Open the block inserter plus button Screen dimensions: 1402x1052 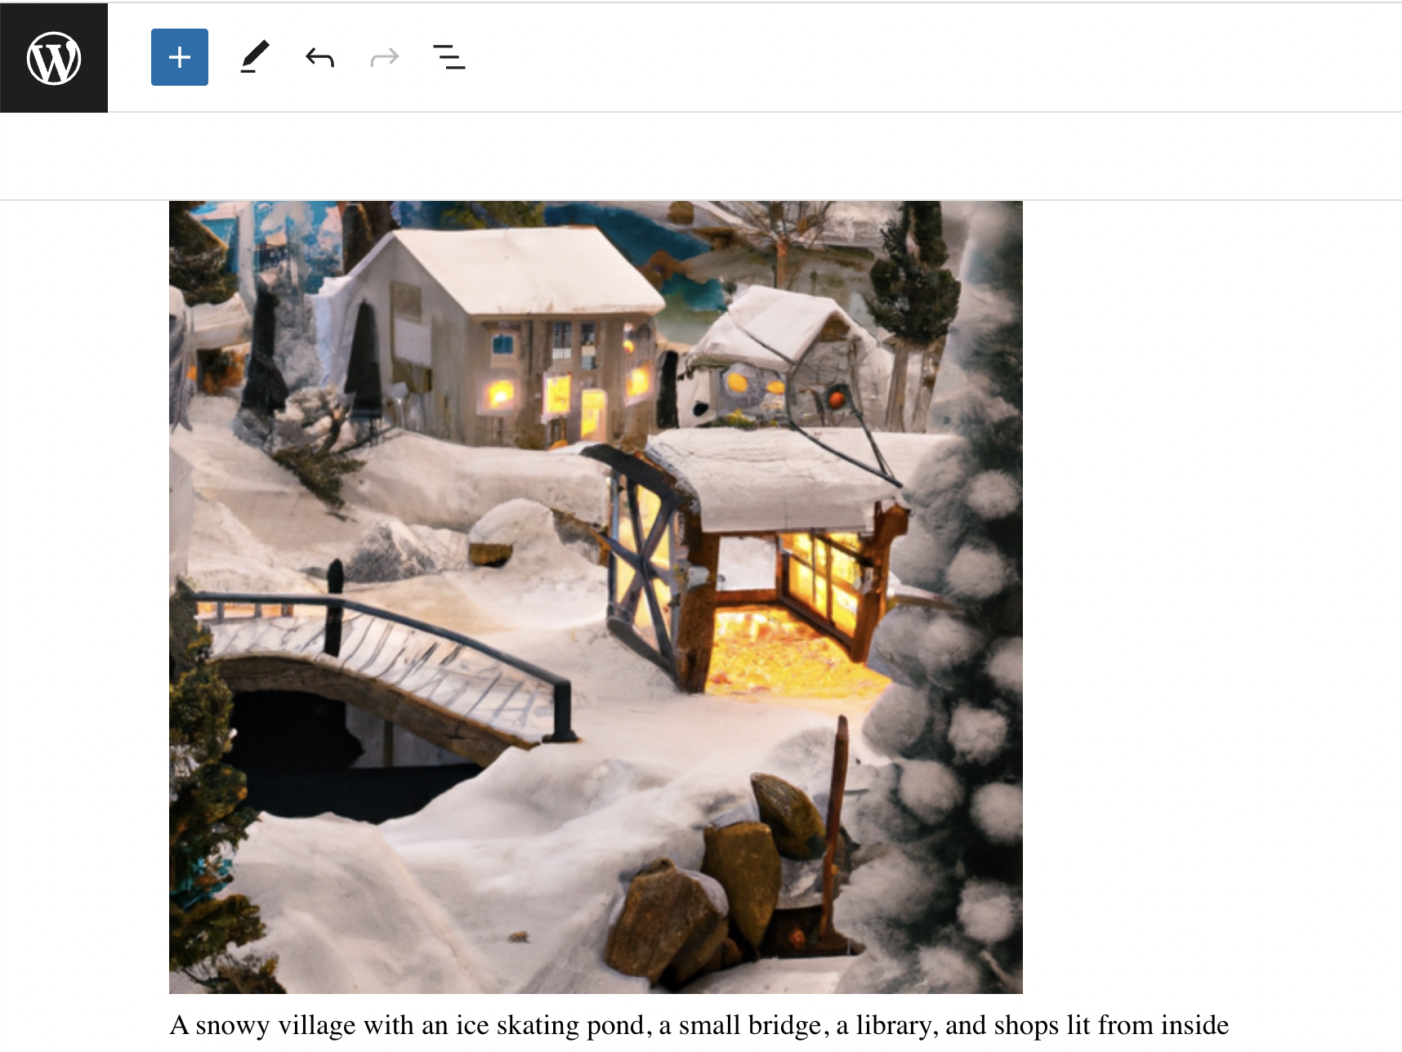[x=180, y=57]
